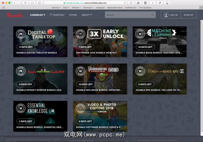This screenshot has height=142, width=203.
Task: Click the 3 Days Left label
Action: [x=25, y=121]
